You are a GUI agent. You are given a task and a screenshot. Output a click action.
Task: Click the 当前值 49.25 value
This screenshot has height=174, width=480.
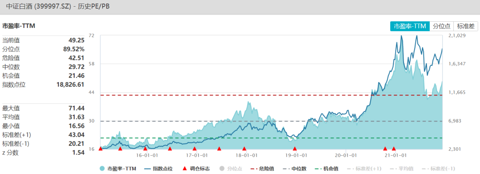click(76, 40)
